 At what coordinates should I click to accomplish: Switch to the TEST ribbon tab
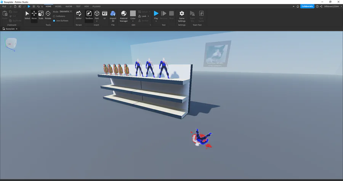coord(78,6)
